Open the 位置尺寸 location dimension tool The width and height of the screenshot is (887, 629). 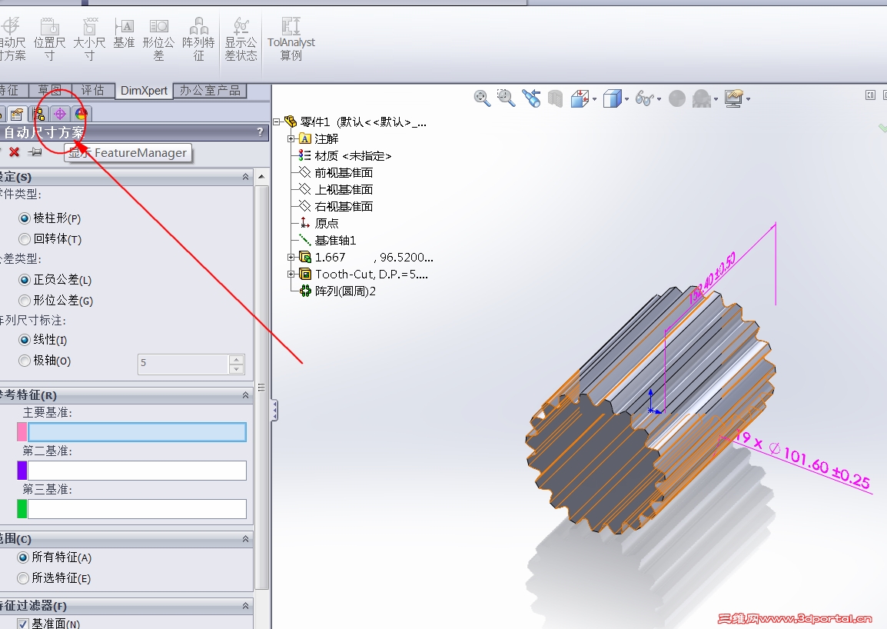point(49,38)
